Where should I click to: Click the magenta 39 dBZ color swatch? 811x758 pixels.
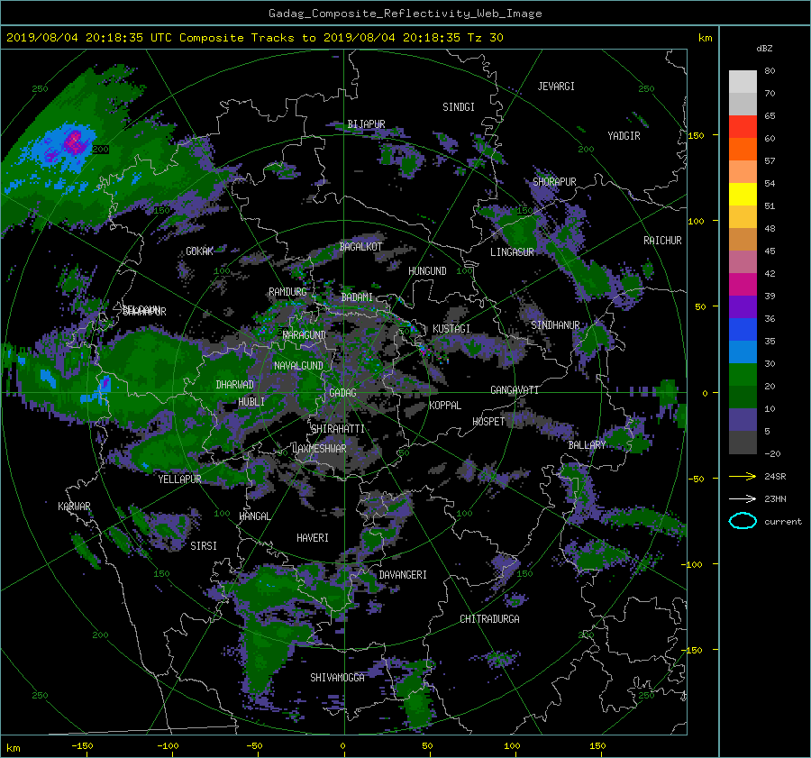(743, 285)
